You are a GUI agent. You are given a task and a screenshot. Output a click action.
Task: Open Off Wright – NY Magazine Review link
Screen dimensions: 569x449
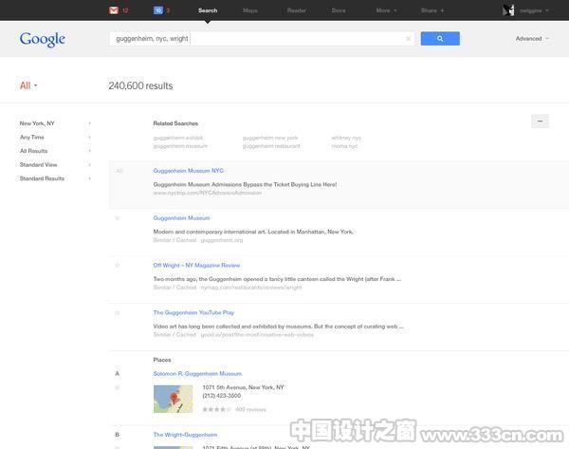(196, 265)
